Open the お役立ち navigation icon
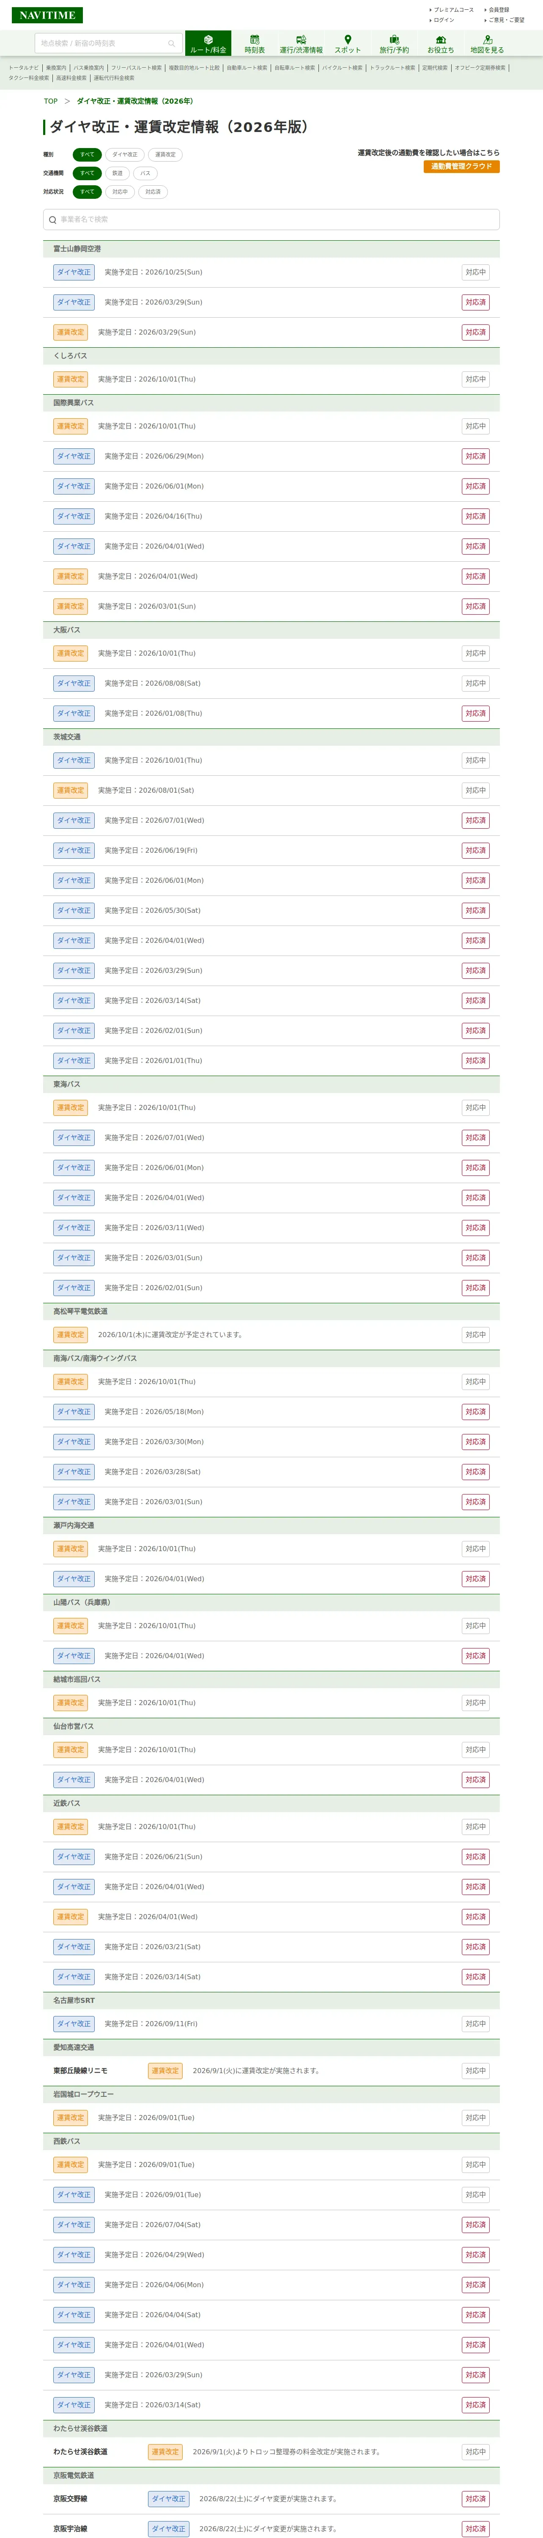543x2538 pixels. click(x=441, y=43)
